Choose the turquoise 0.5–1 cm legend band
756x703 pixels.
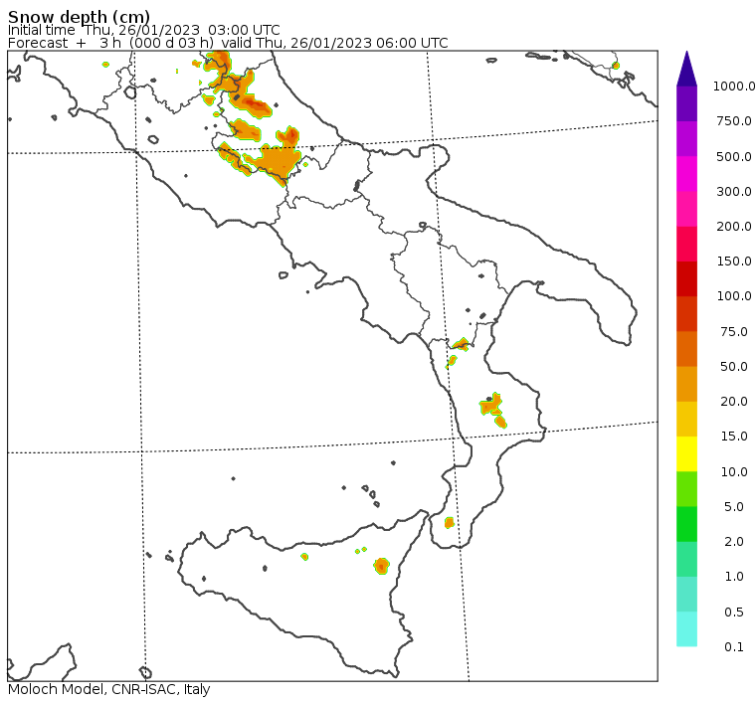[686, 594]
